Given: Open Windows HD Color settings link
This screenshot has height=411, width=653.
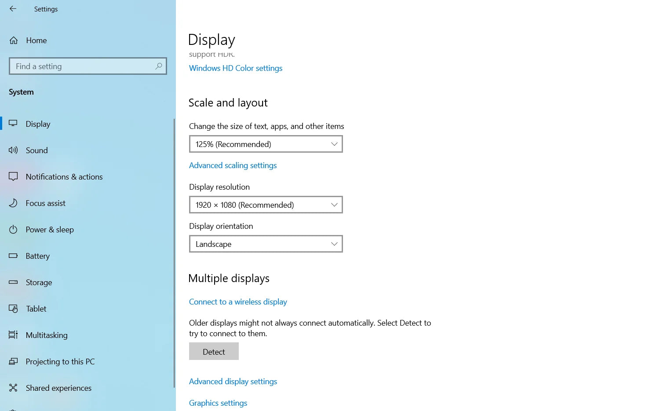Looking at the screenshot, I should point(236,68).
